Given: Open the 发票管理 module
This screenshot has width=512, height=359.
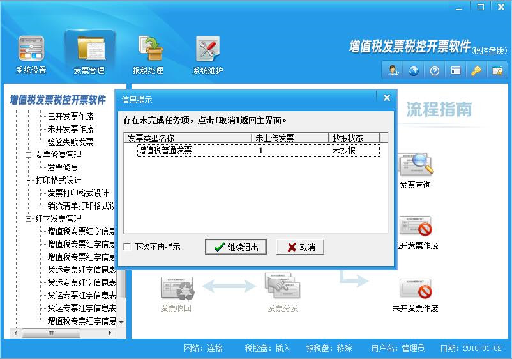Looking at the screenshot, I should (x=89, y=55).
